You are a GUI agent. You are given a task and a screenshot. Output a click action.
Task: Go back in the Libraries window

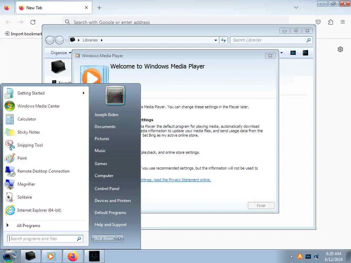coord(50,40)
